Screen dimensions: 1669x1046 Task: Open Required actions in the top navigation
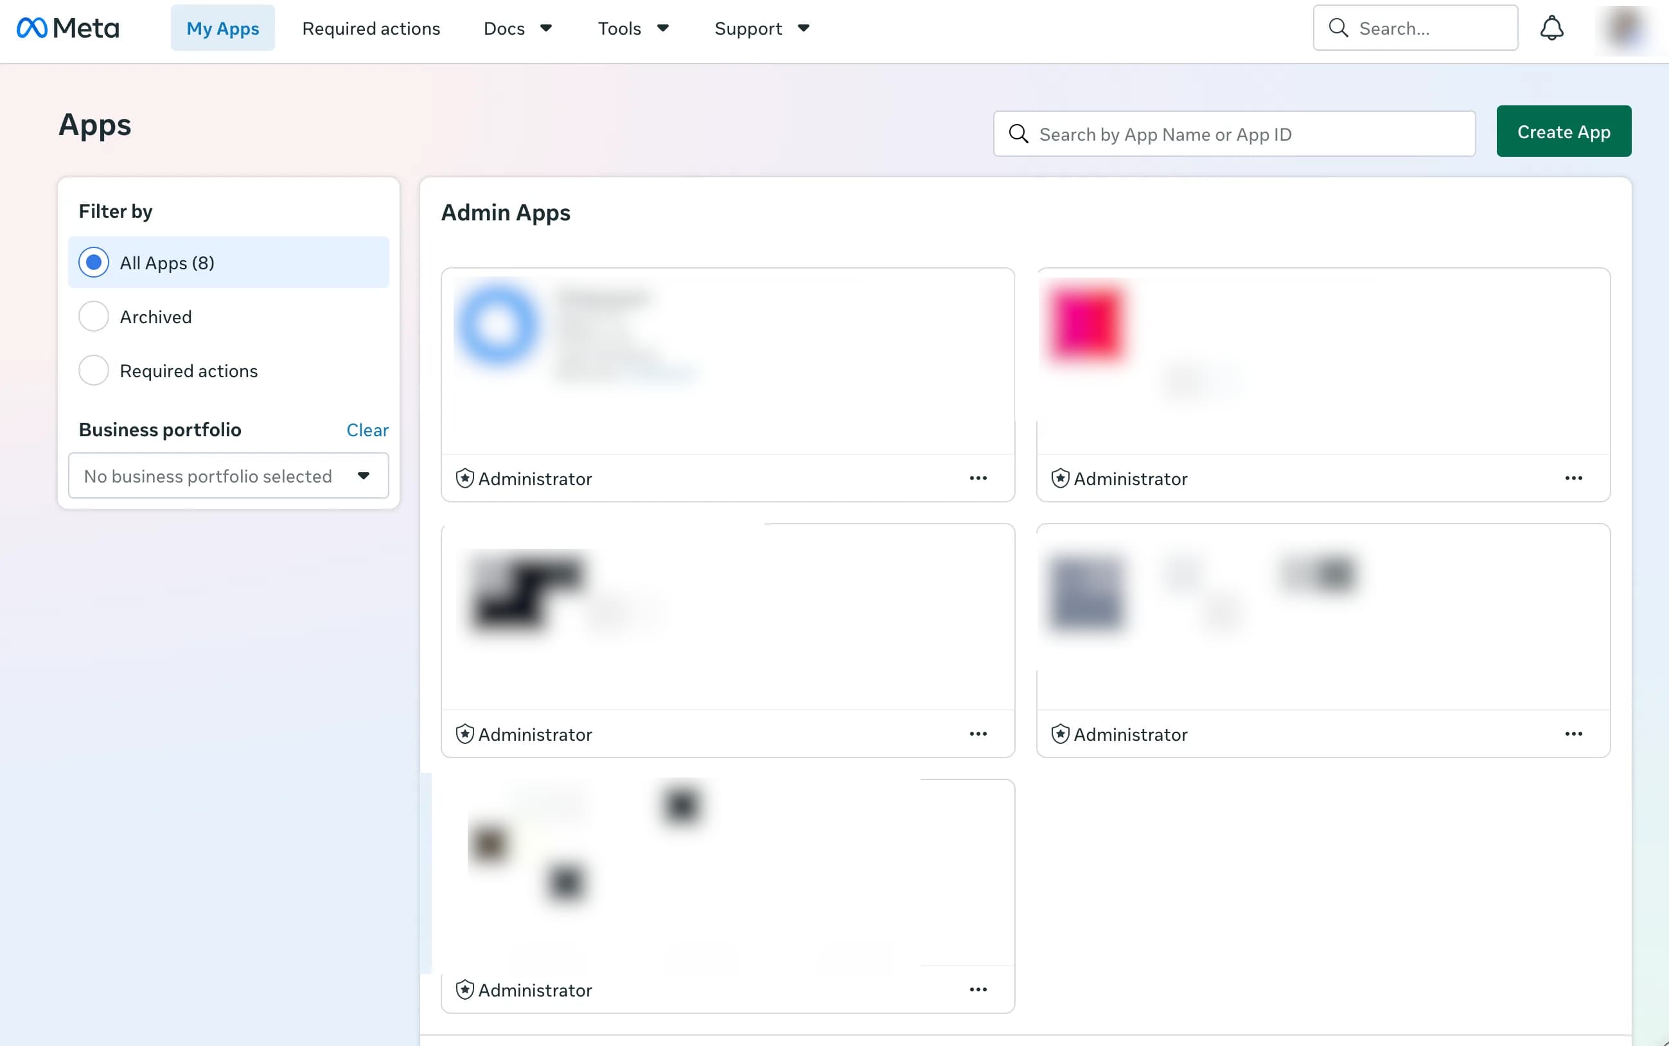[371, 28]
